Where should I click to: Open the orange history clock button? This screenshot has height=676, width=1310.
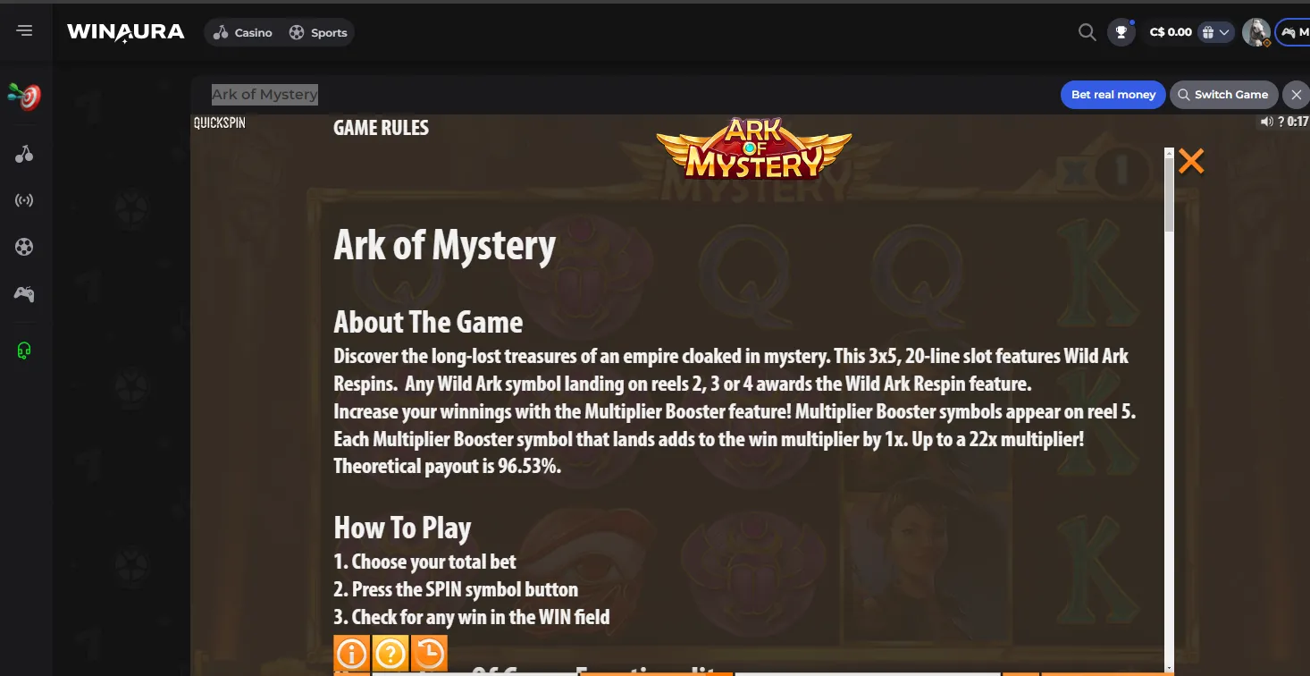coord(429,654)
